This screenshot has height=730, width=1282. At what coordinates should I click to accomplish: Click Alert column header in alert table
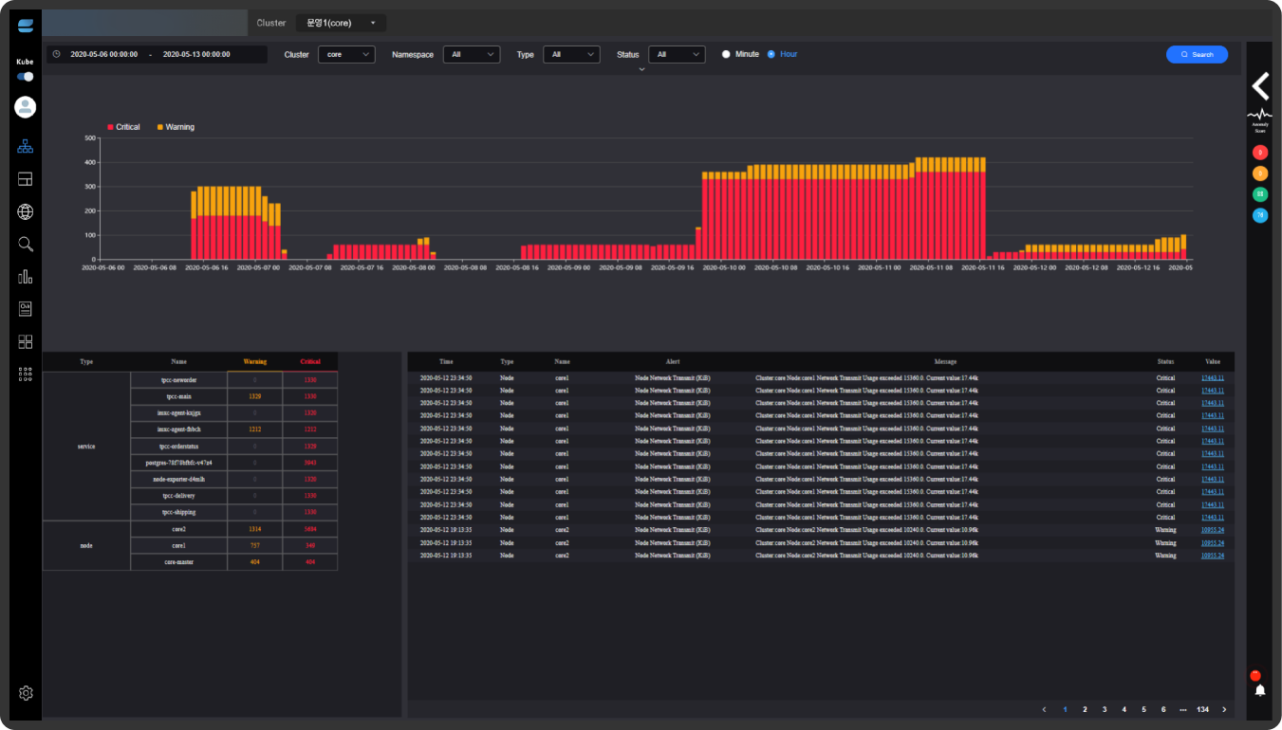coord(673,361)
